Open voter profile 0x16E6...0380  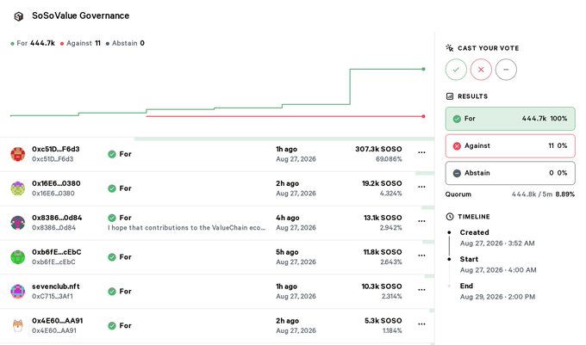coord(56,183)
